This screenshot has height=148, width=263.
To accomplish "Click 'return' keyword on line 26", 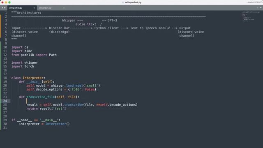I will [x=32, y=109].
